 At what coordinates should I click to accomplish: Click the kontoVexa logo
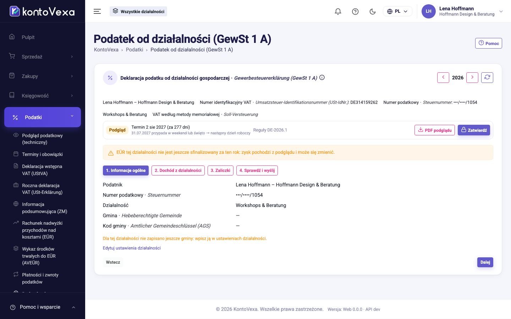click(x=42, y=11)
